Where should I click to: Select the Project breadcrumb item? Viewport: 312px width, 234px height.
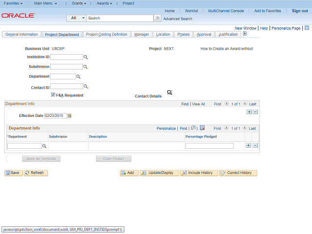pyautogui.click(x=128, y=3)
